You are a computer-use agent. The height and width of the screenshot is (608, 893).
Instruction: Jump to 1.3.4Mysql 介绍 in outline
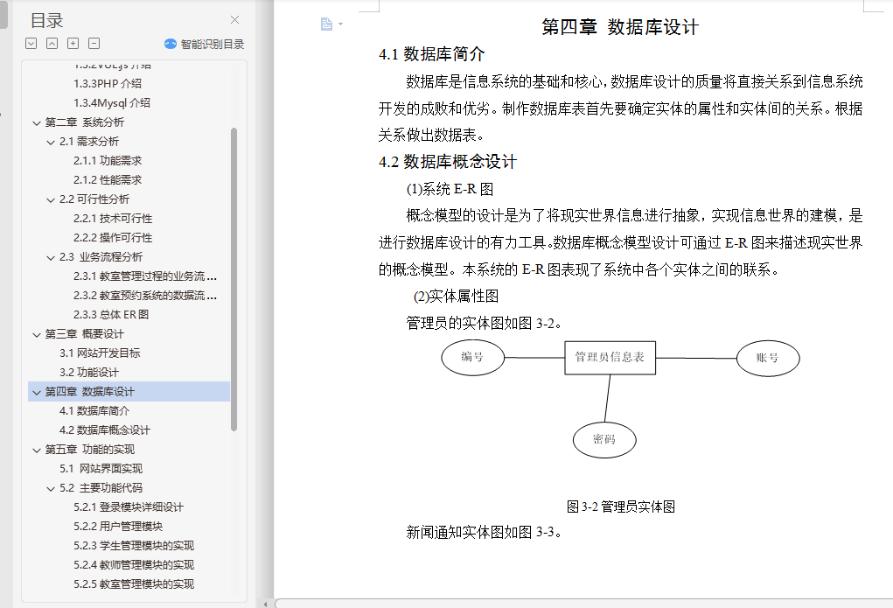coord(112,102)
